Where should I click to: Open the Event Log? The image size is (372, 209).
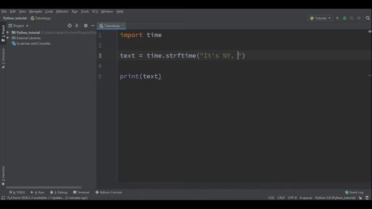354,192
